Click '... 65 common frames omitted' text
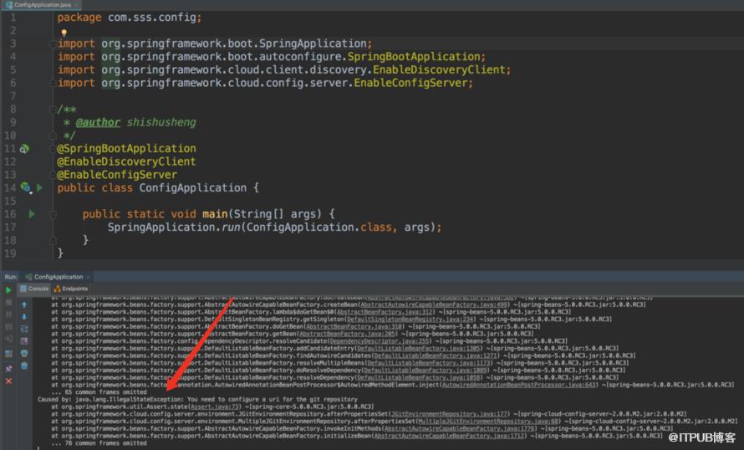The height and width of the screenshot is (450, 744). 99,392
